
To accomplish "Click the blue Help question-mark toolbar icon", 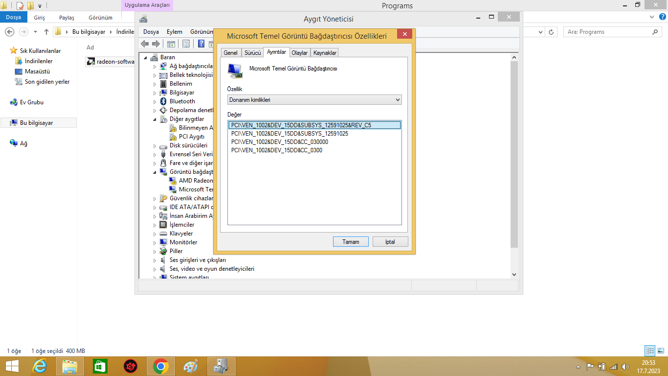I will (201, 44).
